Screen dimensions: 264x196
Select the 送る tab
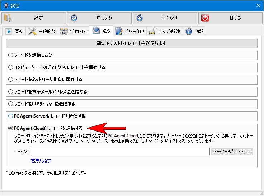[x=101, y=31]
